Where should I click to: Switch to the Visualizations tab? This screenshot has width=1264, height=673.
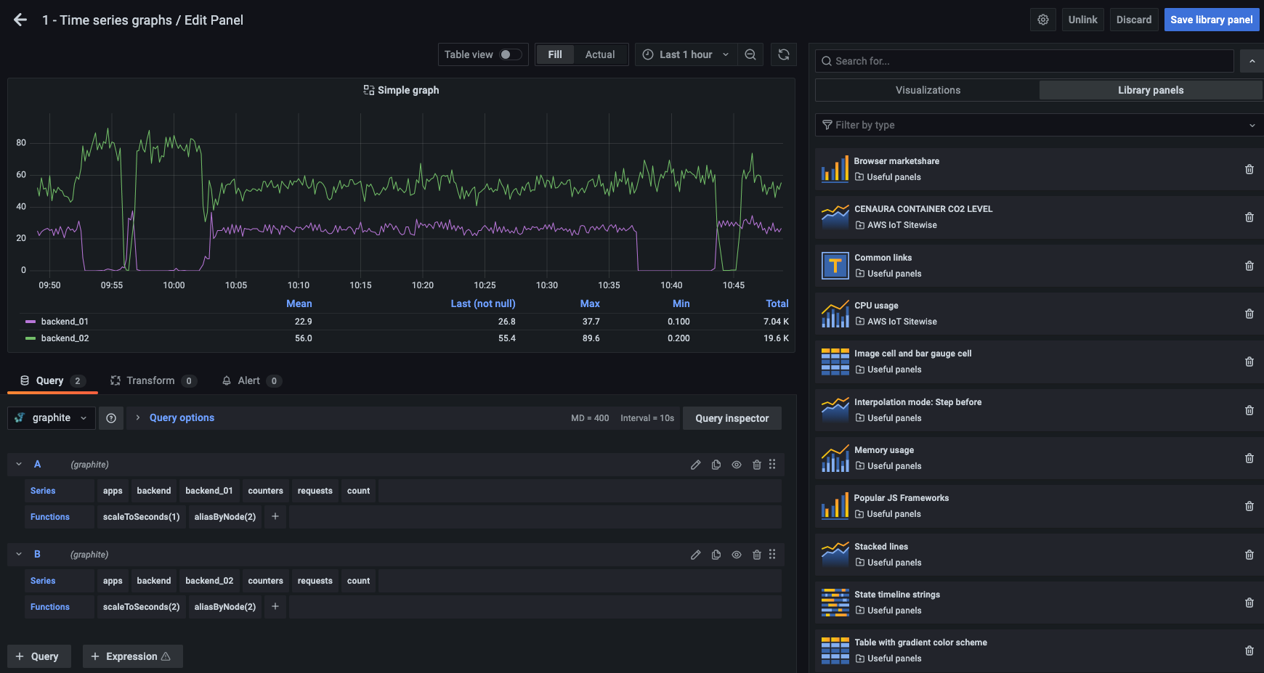coord(928,90)
